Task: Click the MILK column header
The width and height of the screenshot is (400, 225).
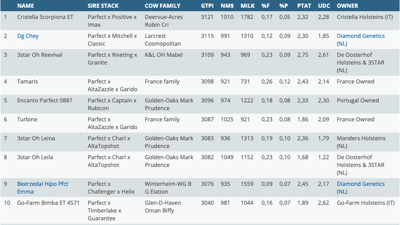Action: [x=247, y=6]
